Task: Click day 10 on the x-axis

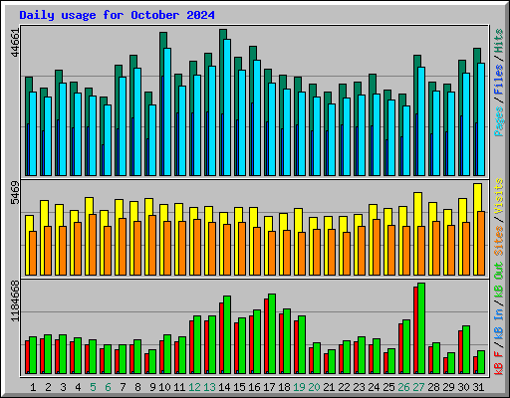Action: (164, 387)
